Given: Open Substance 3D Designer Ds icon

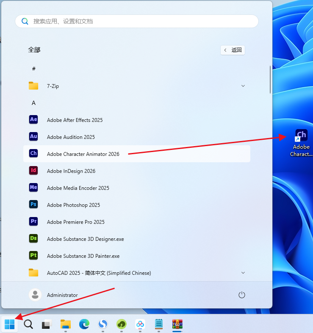Looking at the screenshot, I should (33, 238).
